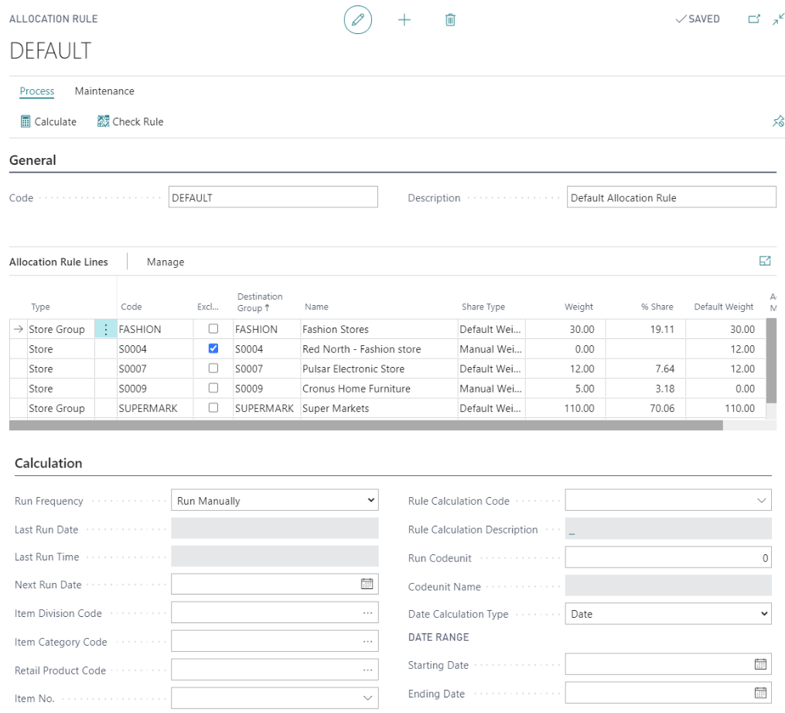Expand the Allocation Rule Lines part
This screenshot has width=785, height=713.
(x=765, y=262)
